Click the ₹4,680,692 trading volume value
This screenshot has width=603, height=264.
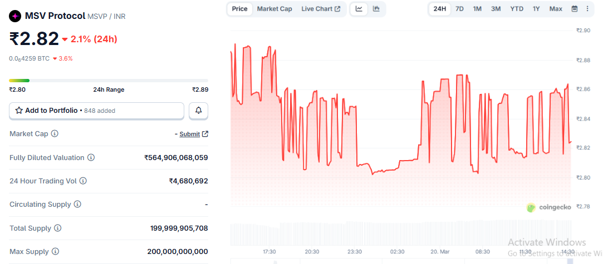tap(188, 181)
